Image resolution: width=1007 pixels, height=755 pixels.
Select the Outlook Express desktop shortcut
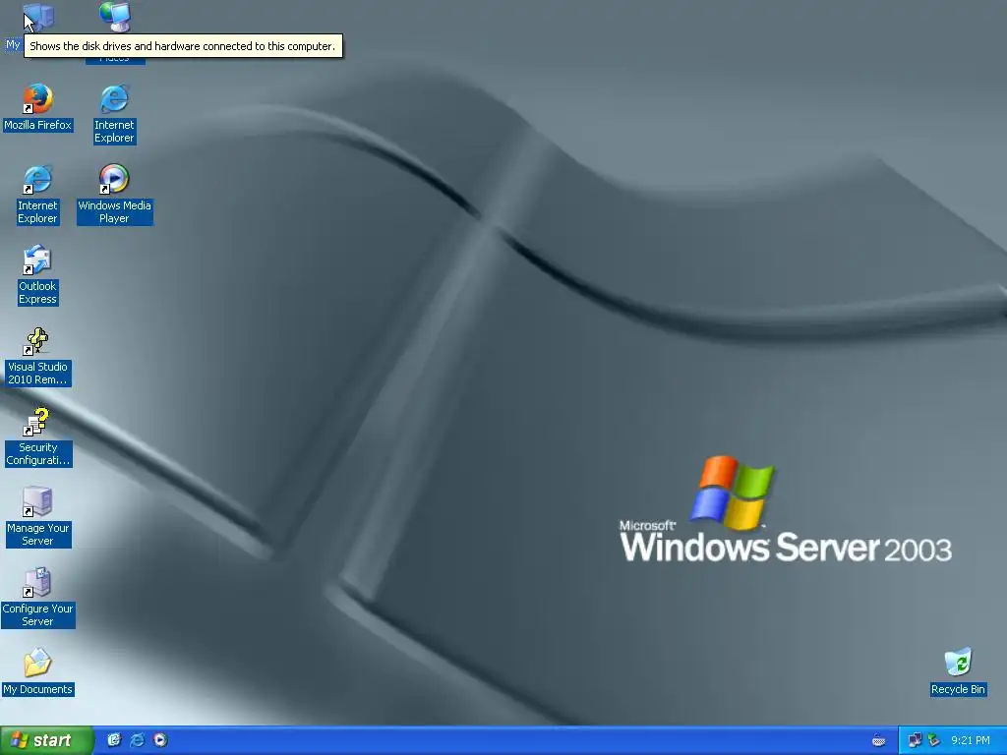pos(37,275)
